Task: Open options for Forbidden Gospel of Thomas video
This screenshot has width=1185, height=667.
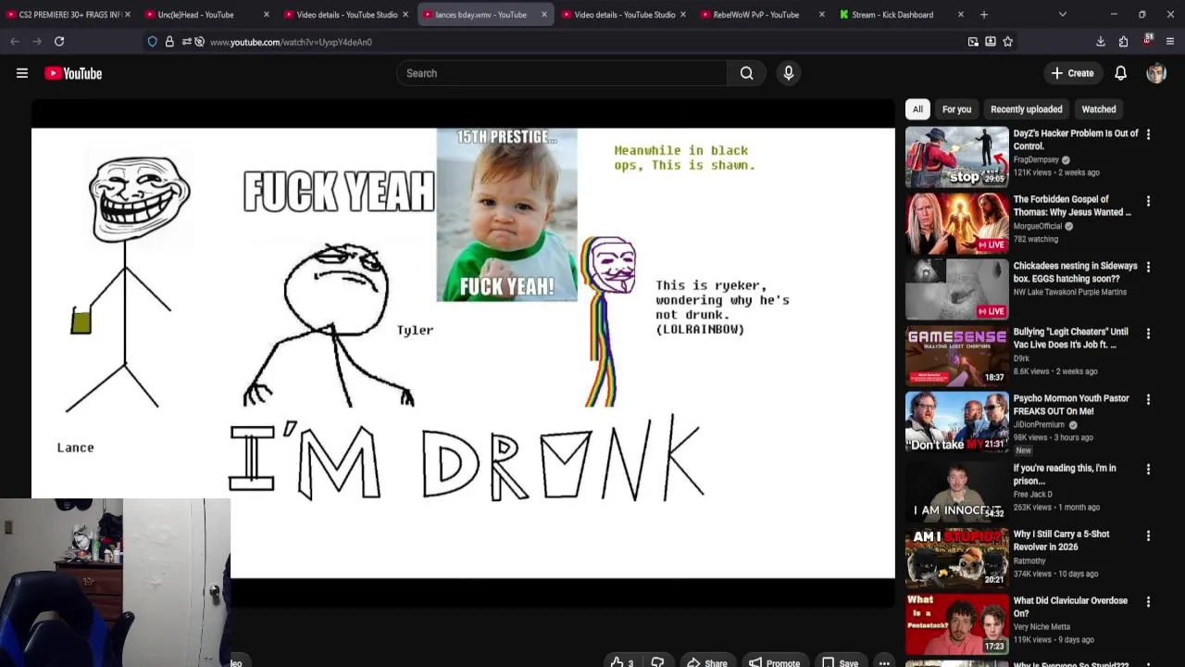Action: (1148, 201)
